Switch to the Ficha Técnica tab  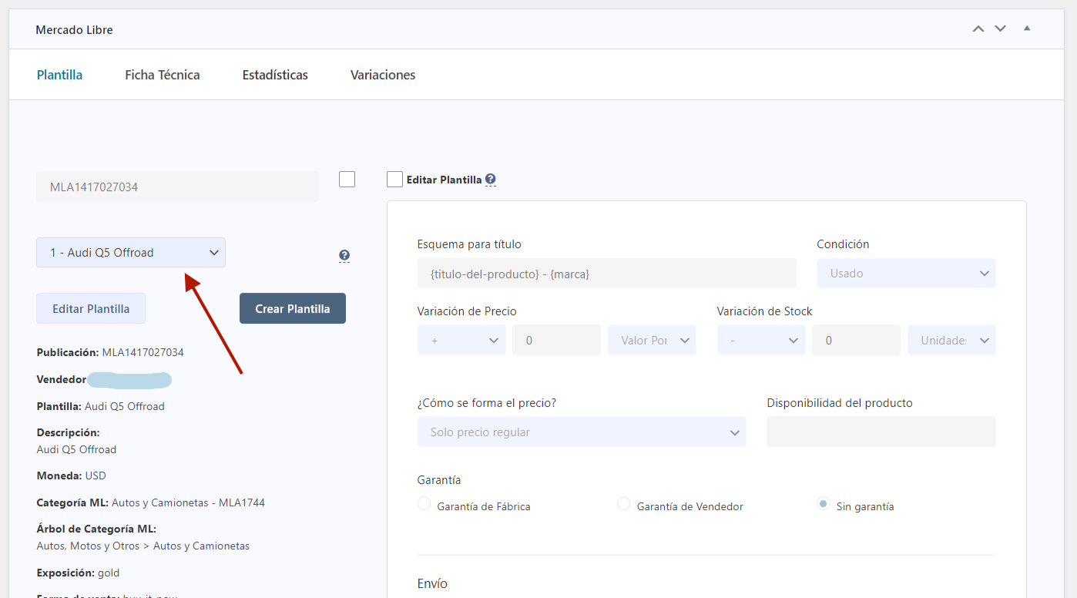(x=163, y=75)
